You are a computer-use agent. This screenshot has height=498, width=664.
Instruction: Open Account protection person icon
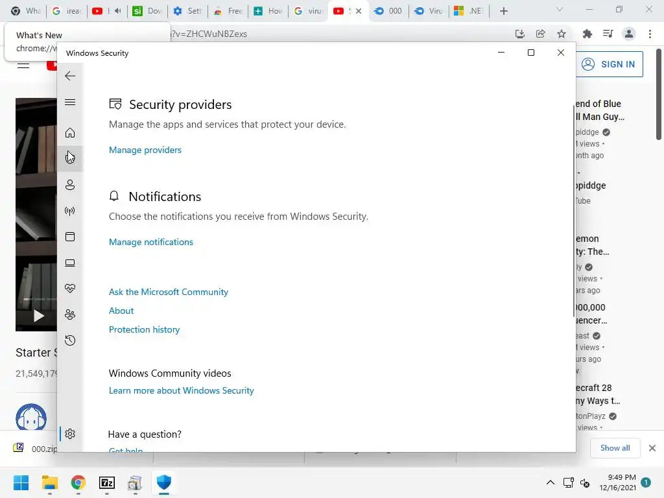click(x=70, y=185)
